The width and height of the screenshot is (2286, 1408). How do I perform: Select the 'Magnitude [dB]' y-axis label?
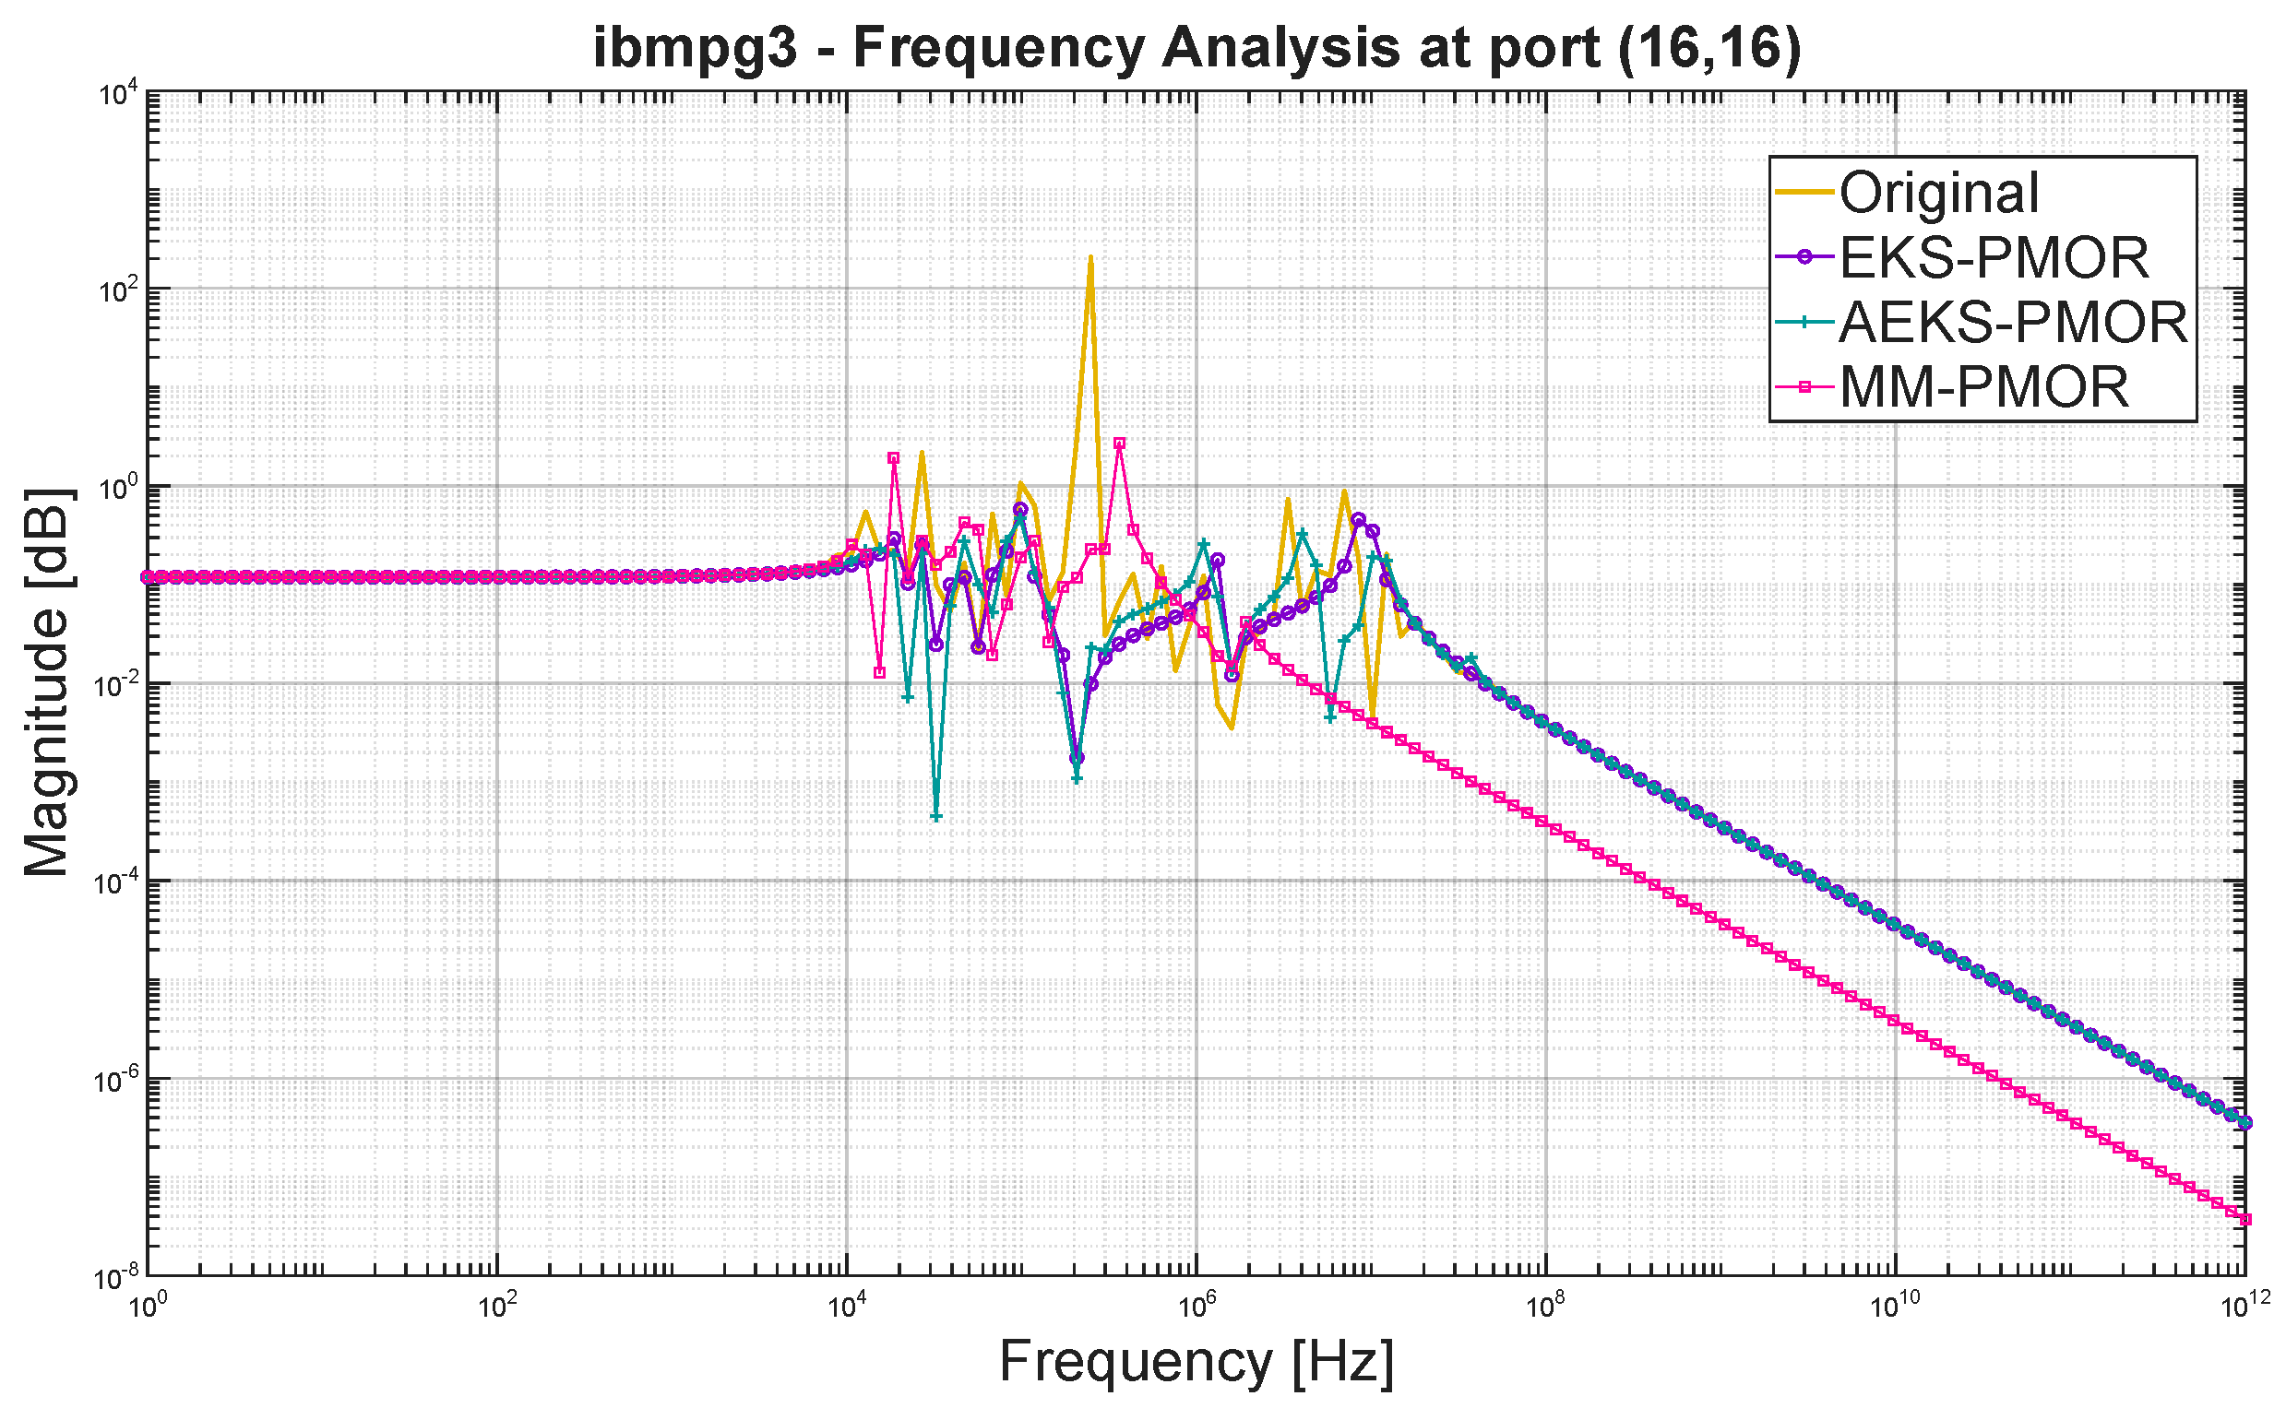(x=46, y=683)
